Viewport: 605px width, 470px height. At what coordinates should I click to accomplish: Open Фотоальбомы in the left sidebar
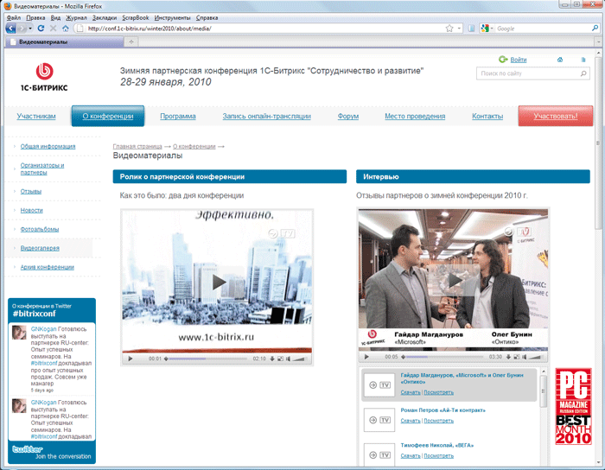(x=40, y=229)
